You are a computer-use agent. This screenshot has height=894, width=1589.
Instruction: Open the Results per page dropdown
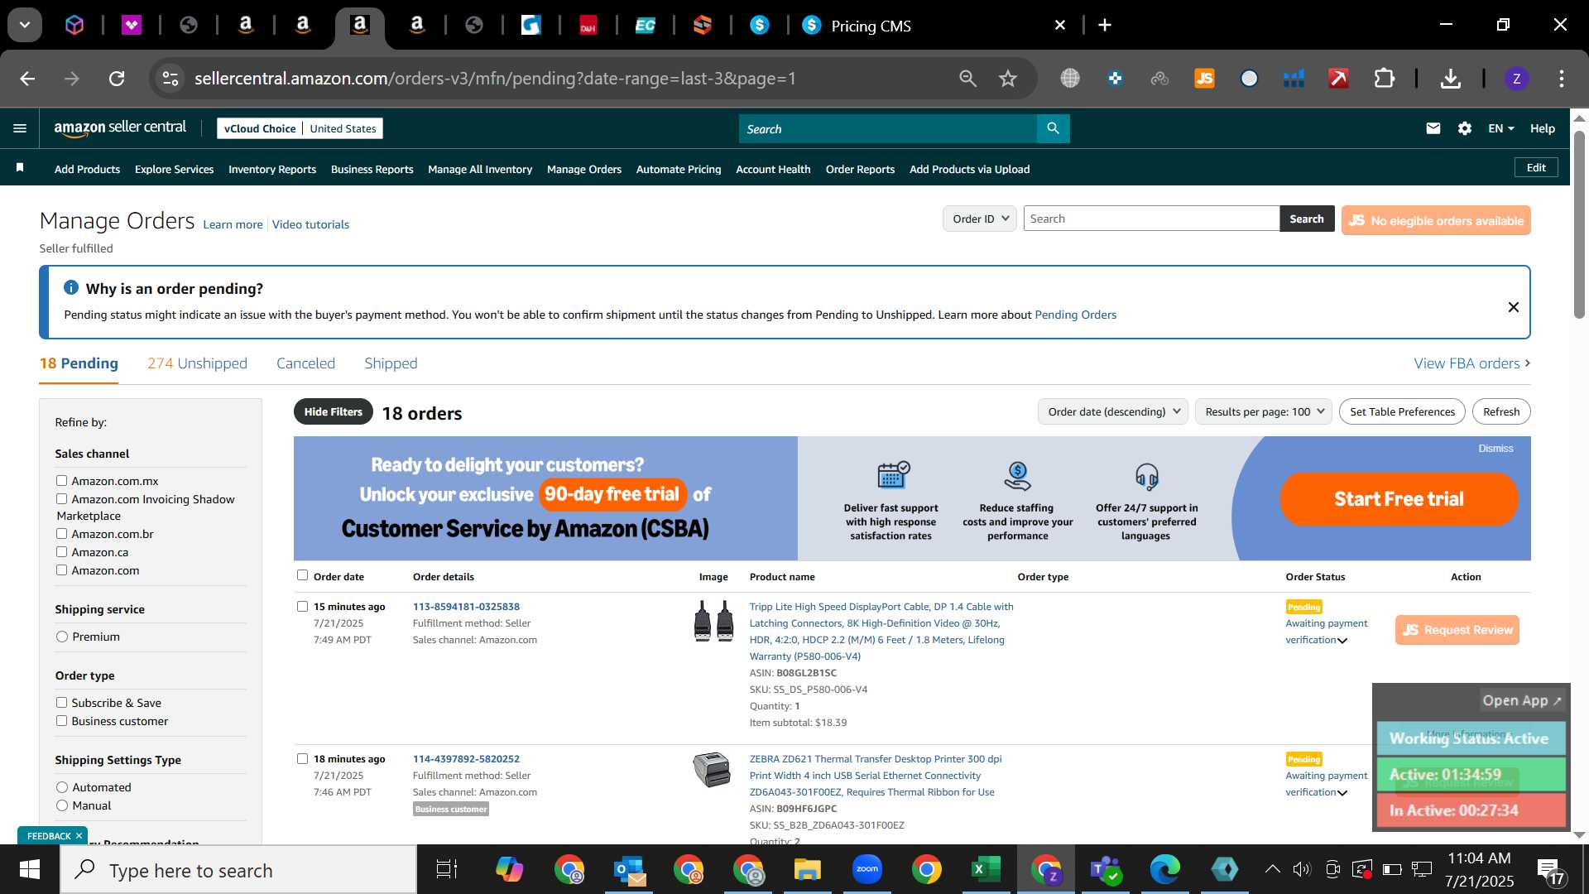click(1264, 411)
